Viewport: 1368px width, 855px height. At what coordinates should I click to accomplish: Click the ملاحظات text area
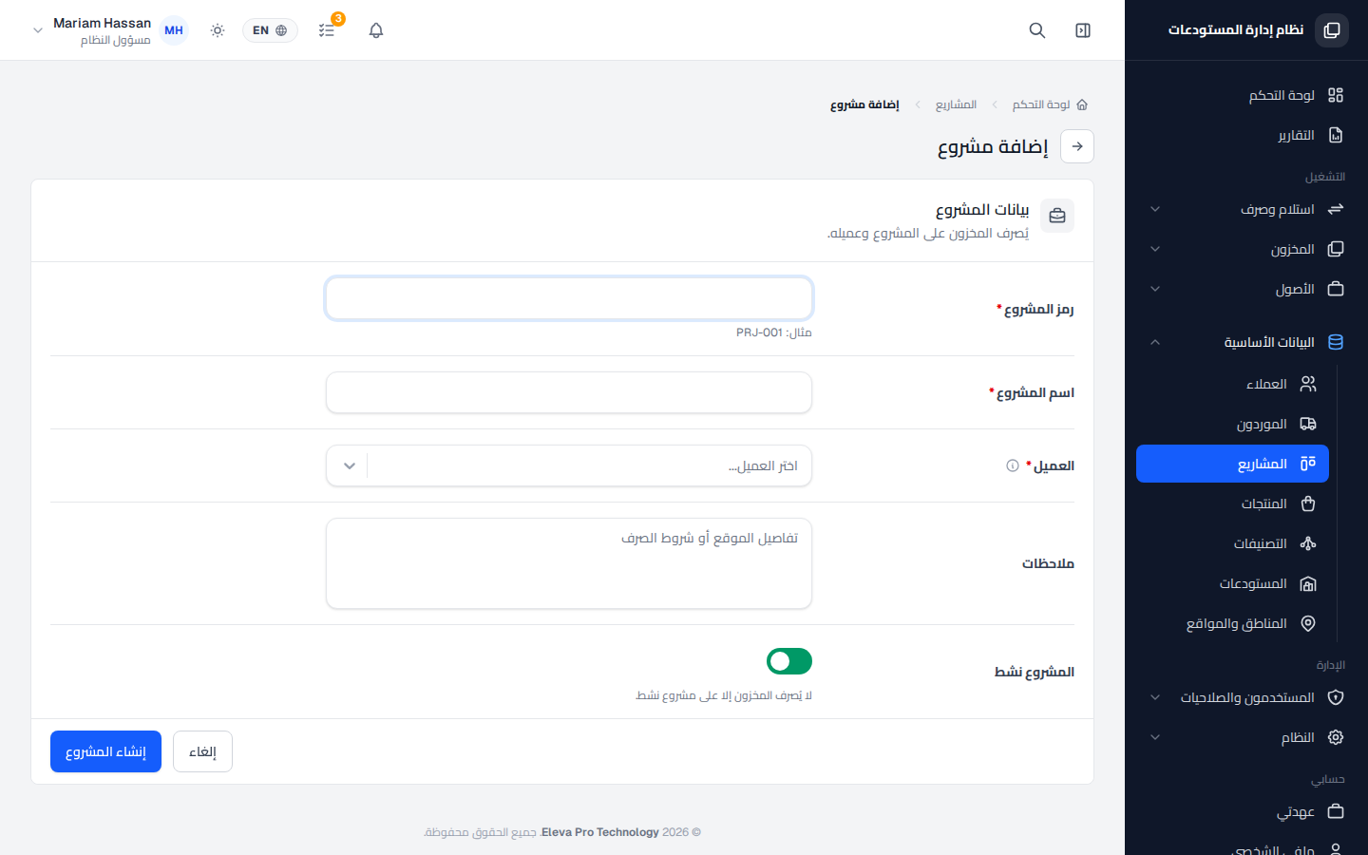[x=569, y=563]
